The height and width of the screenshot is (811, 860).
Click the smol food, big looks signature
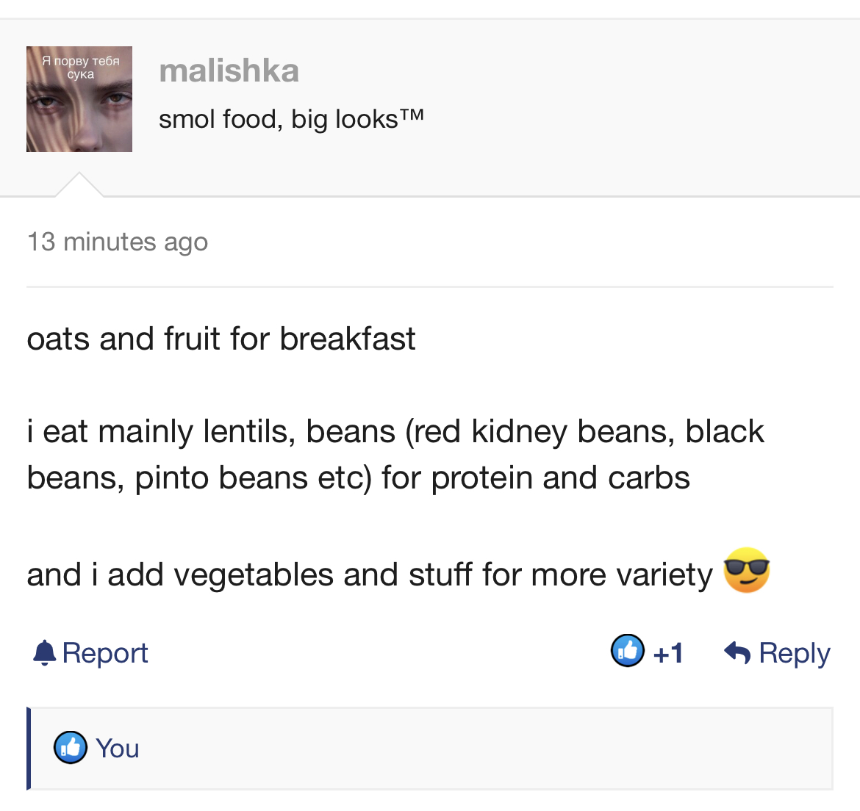coord(291,119)
